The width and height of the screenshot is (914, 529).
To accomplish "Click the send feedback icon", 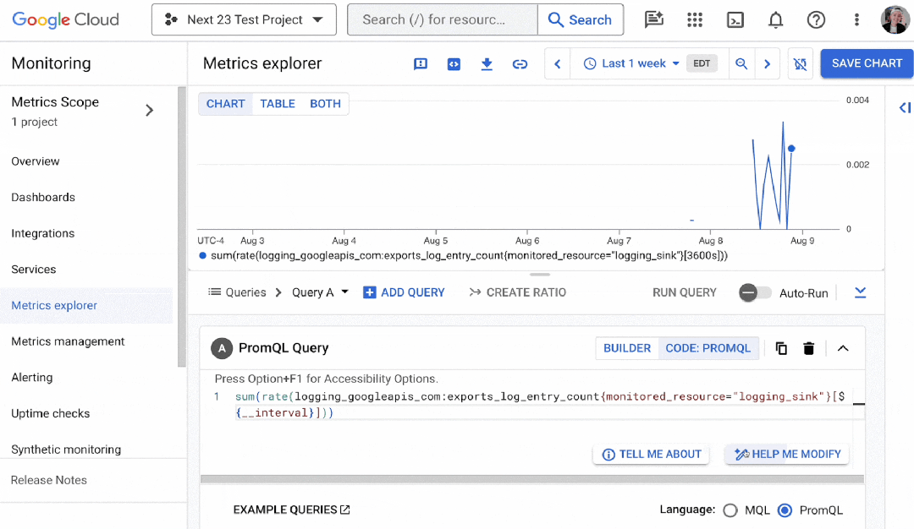I will point(421,64).
